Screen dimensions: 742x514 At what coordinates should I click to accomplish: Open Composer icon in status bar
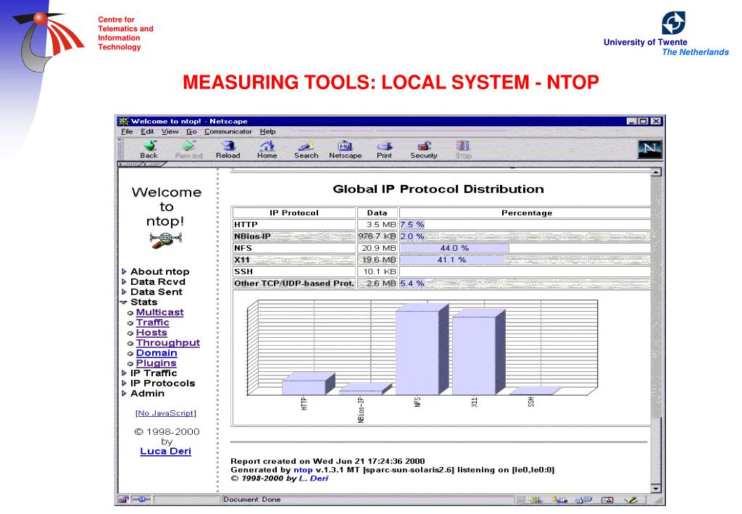(631, 500)
